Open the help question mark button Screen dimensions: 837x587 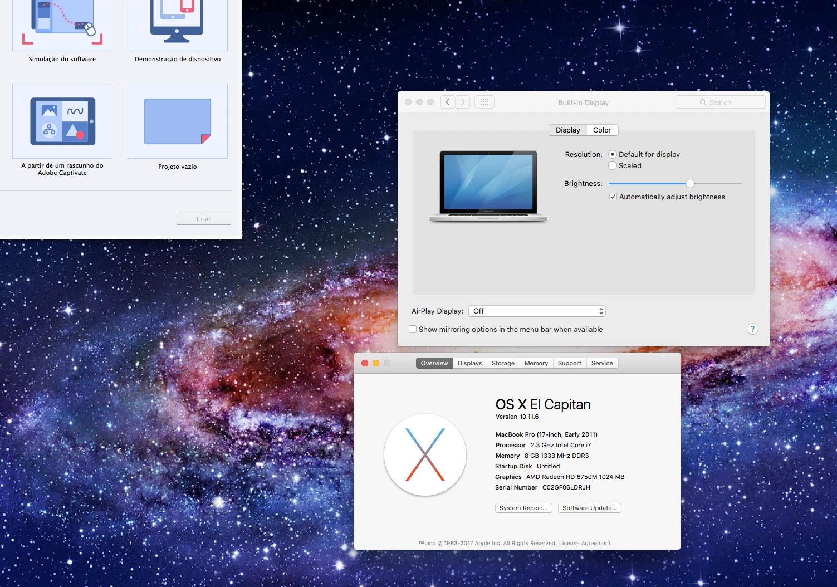tap(752, 329)
